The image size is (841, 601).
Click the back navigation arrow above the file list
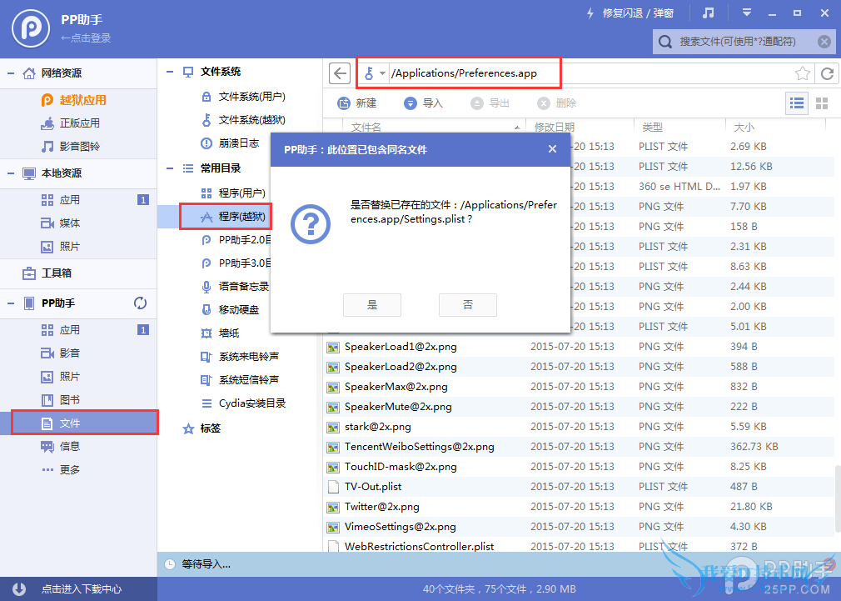tap(339, 73)
